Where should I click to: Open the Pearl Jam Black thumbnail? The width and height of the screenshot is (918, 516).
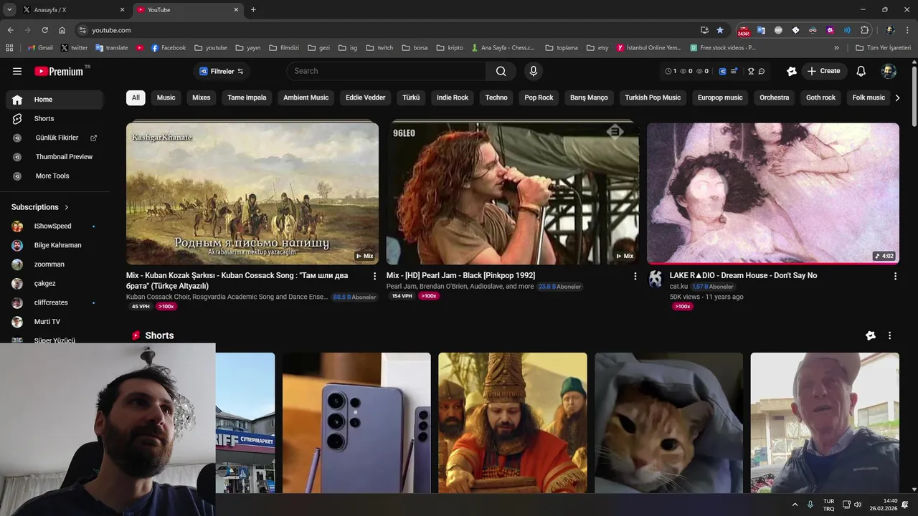[x=513, y=193]
